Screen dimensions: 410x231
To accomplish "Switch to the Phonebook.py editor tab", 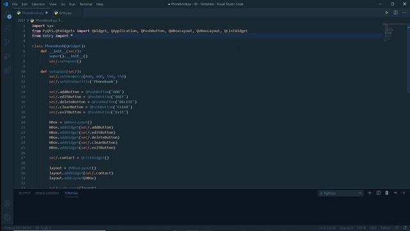I will pyautogui.click(x=33, y=13).
